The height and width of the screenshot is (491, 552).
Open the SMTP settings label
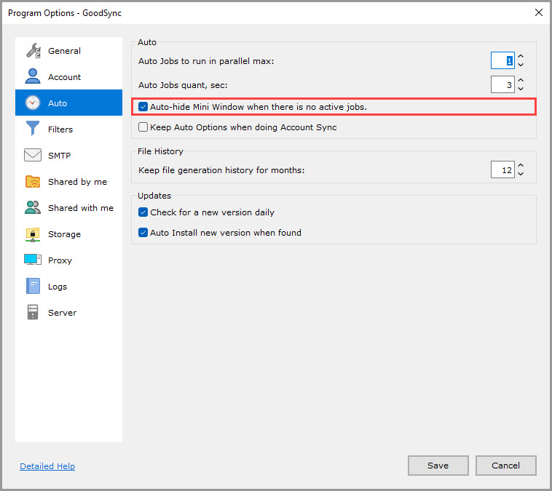[x=59, y=156]
